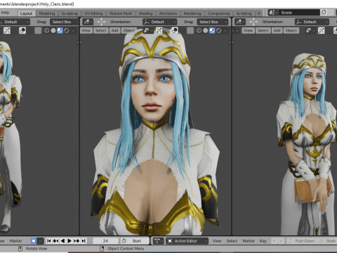Open the Action Editor mode dropdown

pos(187,241)
